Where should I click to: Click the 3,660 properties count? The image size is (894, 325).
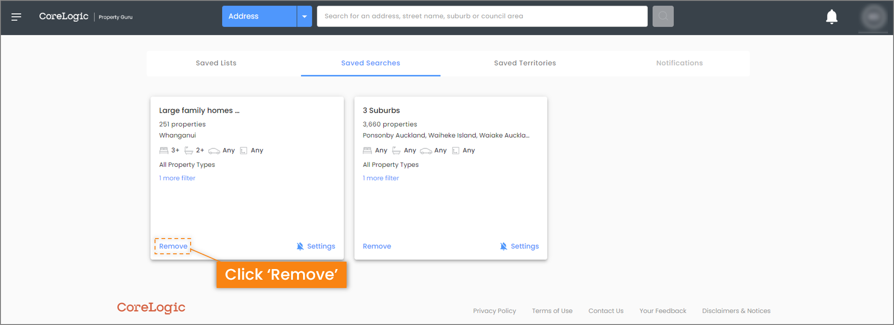[x=390, y=124]
